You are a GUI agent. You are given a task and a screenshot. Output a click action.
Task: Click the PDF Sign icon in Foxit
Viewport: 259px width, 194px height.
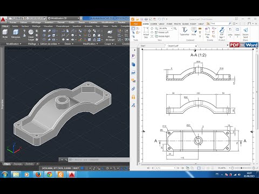(222, 33)
